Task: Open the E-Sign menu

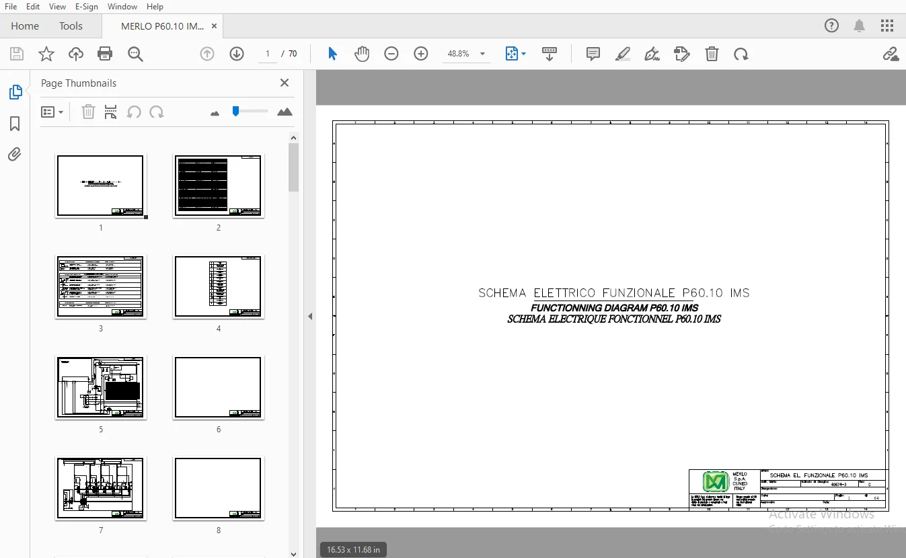Action: click(x=87, y=7)
